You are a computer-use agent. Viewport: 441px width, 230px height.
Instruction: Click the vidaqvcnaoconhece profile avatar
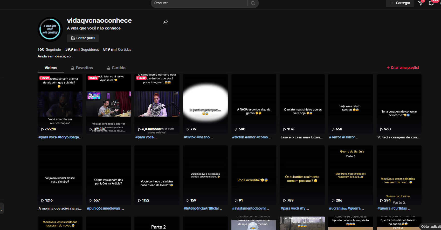pyautogui.click(x=50, y=29)
